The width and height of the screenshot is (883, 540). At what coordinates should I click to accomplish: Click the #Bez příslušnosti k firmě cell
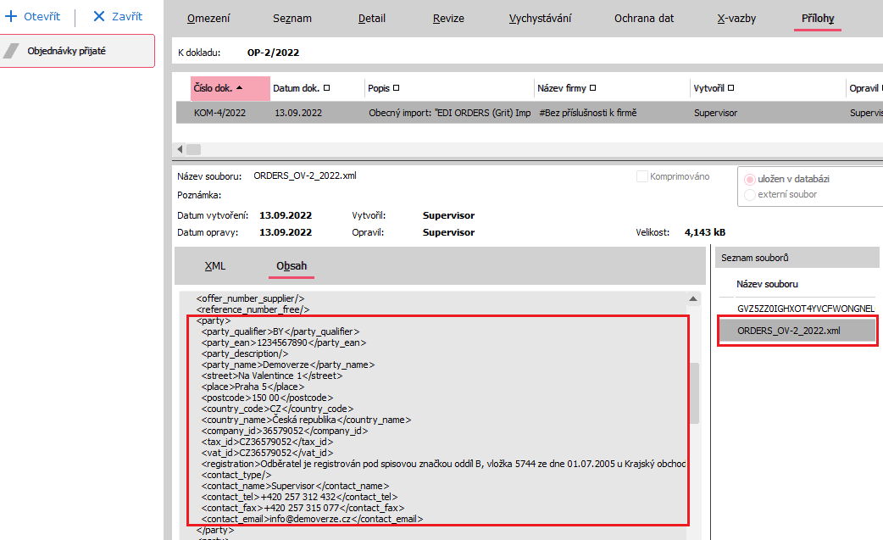[587, 113]
